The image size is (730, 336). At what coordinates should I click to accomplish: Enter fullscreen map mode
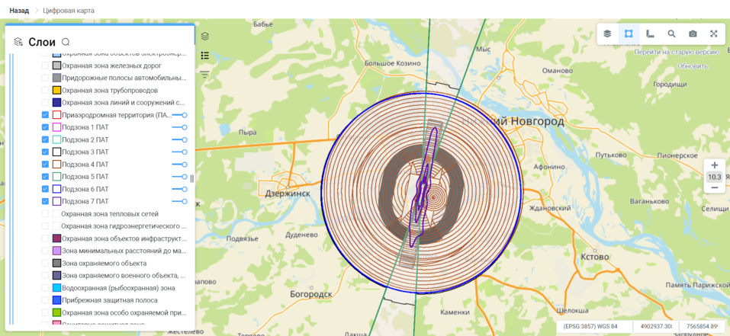(x=714, y=34)
